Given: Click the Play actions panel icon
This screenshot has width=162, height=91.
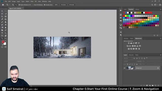Looking at the screenshot, I should [x=121, y=10].
